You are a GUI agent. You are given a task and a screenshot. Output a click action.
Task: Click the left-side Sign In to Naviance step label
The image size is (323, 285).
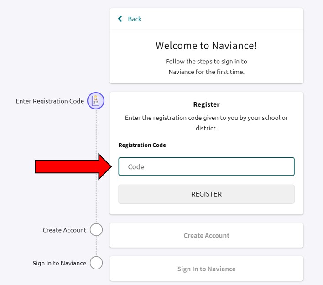tap(59, 263)
